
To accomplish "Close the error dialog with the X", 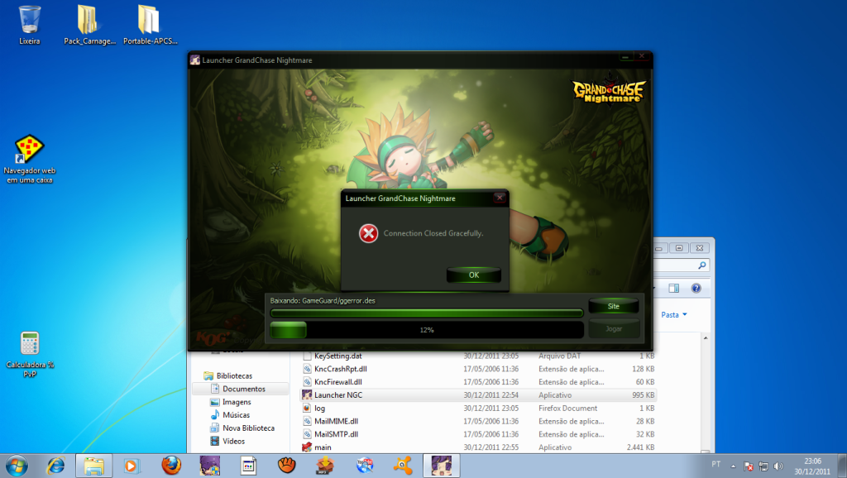I will tap(499, 198).
